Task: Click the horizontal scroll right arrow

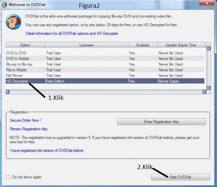Action: (x=204, y=92)
